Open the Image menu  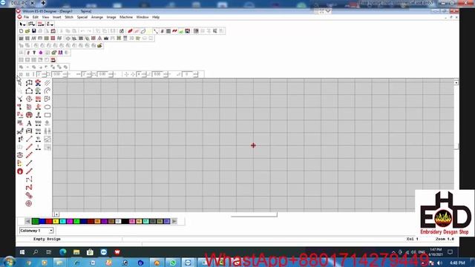(111, 17)
